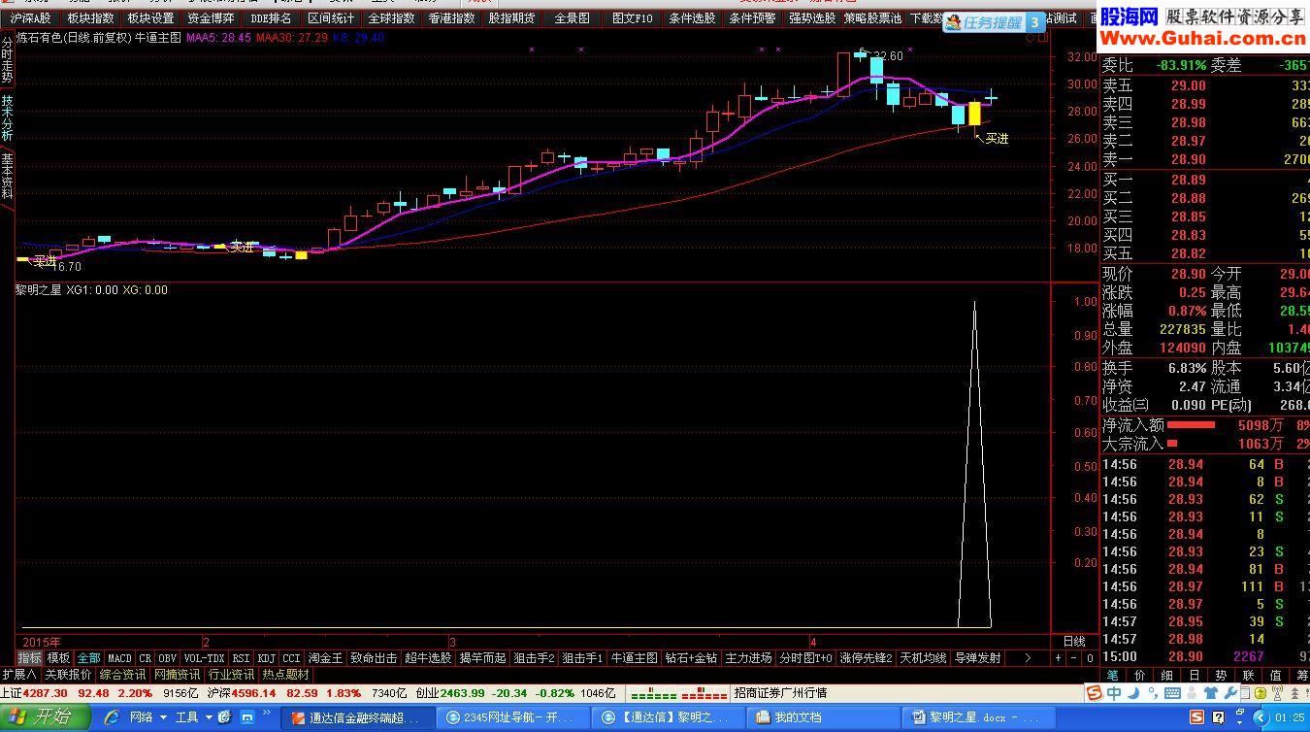This screenshot has width=1310, height=732.
Task: Click Sogou user account icon
Action: tap(1192, 693)
